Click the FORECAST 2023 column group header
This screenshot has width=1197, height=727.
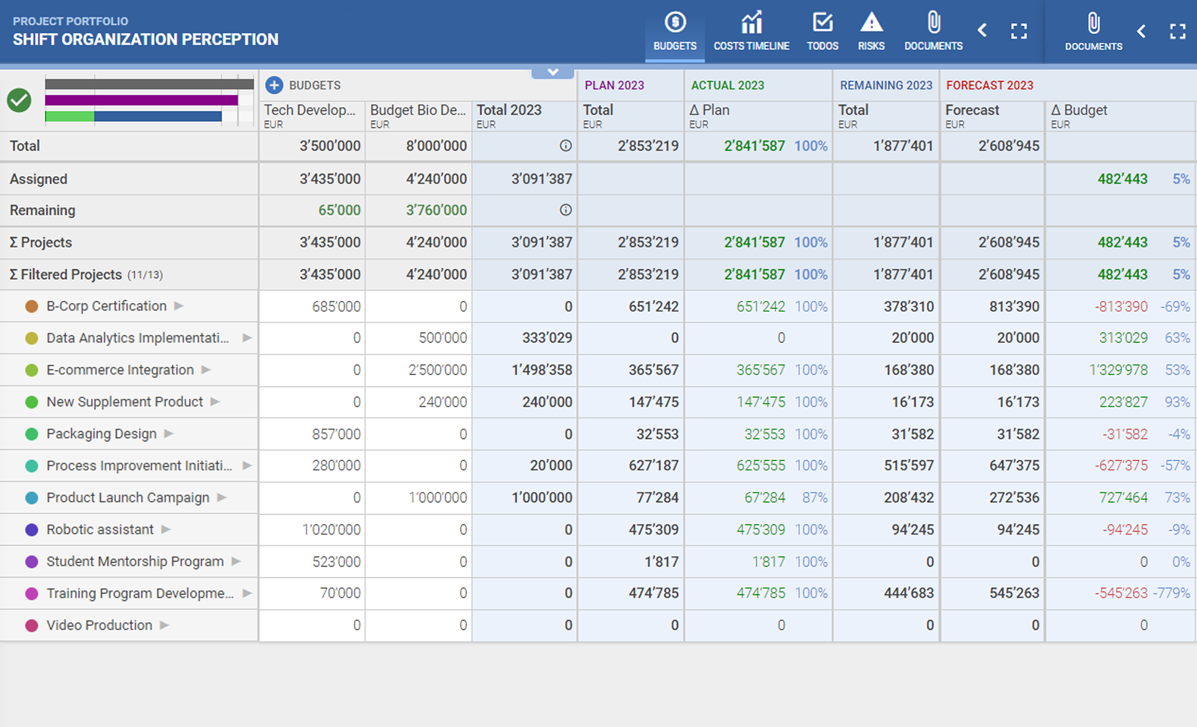coord(990,86)
